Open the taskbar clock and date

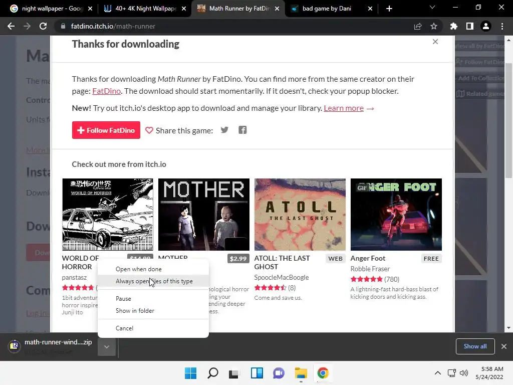point(489,373)
